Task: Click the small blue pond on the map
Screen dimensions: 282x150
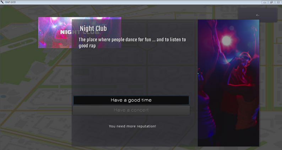Action: click(x=3, y=96)
